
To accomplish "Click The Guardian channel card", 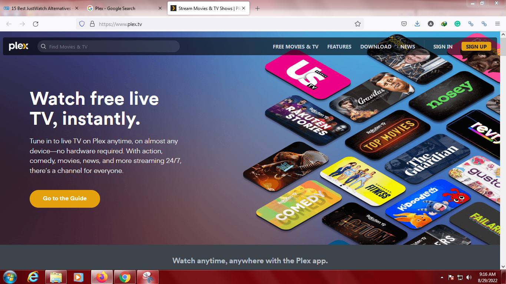I will point(427,158).
